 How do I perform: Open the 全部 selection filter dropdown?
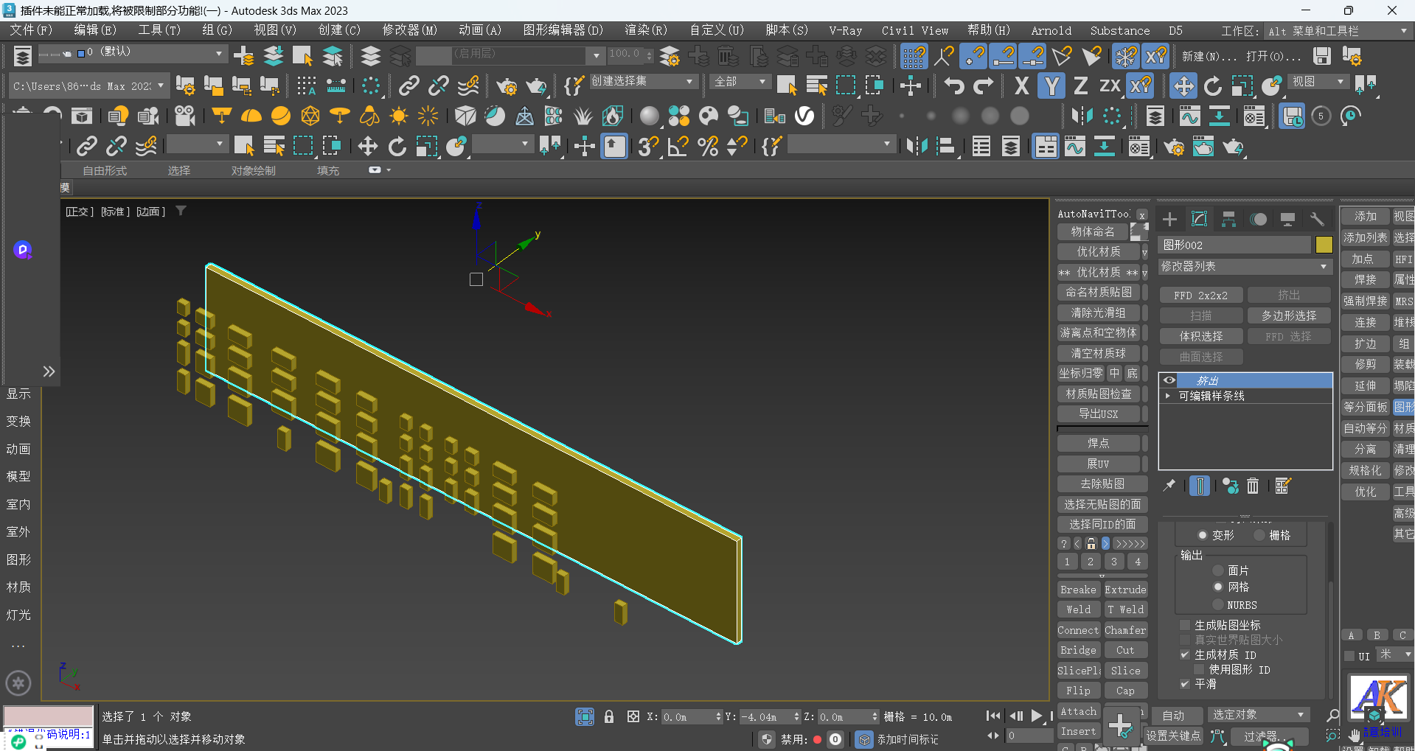click(x=740, y=81)
